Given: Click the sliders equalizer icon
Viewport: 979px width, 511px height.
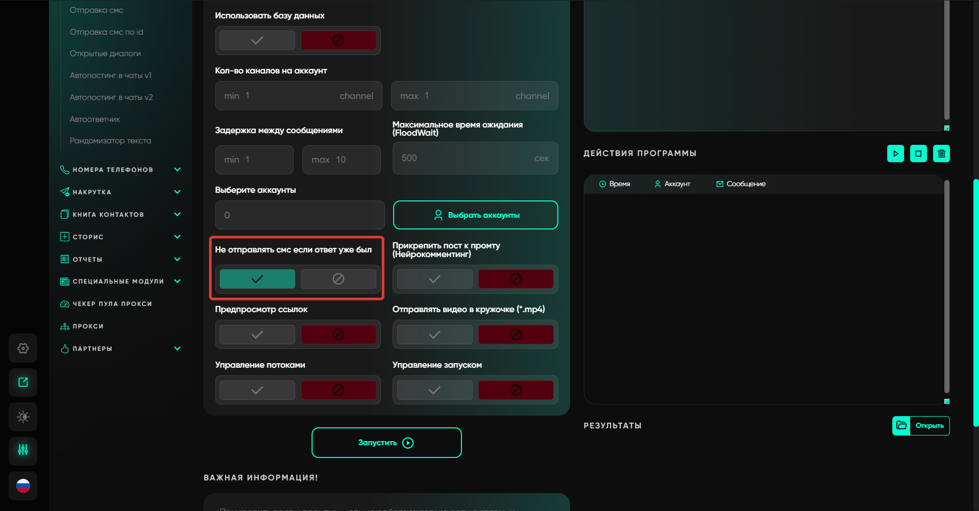Looking at the screenshot, I should coord(23,450).
